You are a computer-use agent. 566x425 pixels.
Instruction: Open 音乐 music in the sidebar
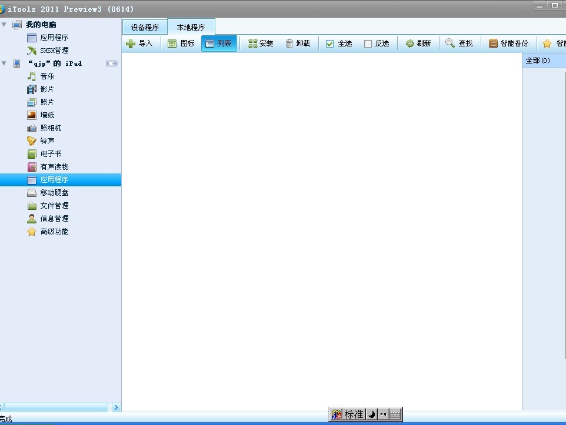click(47, 76)
